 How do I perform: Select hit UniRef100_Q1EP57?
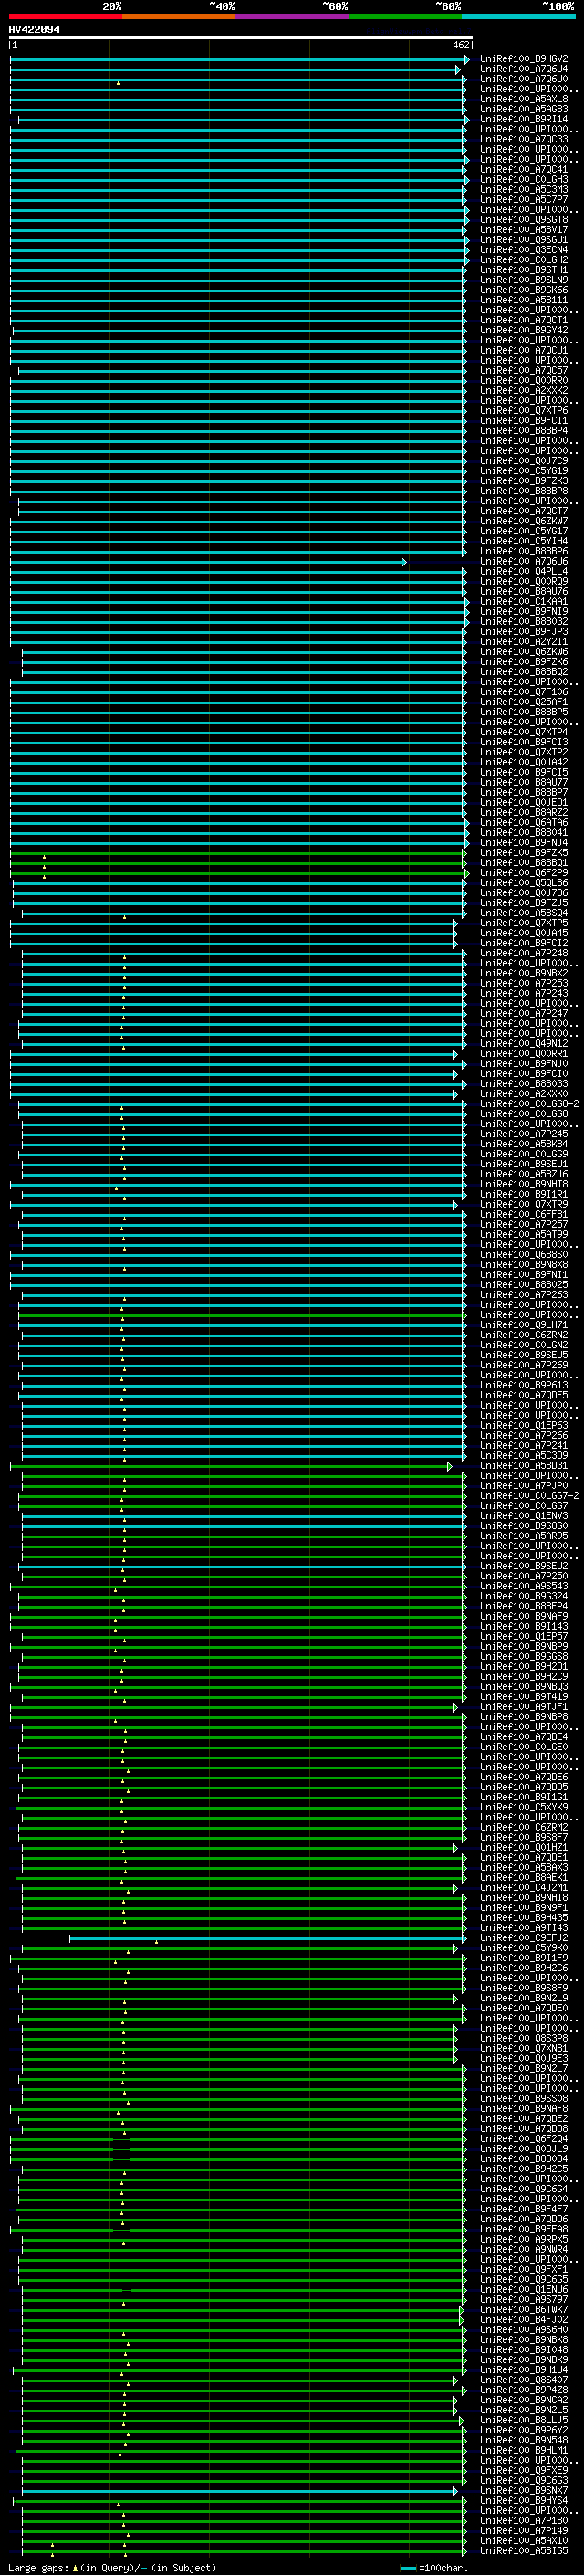coord(524,1636)
